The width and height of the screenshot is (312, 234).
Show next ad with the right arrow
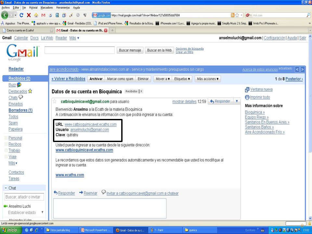click(x=303, y=70)
